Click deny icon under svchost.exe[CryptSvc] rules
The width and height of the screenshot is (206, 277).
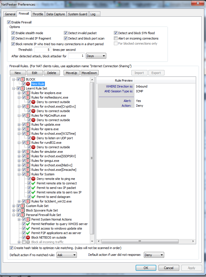click(33, 111)
